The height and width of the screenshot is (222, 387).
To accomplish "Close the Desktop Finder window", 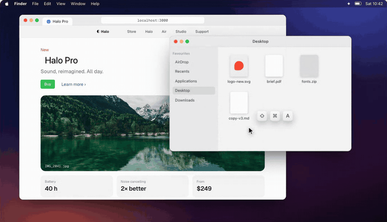I will [x=175, y=41].
